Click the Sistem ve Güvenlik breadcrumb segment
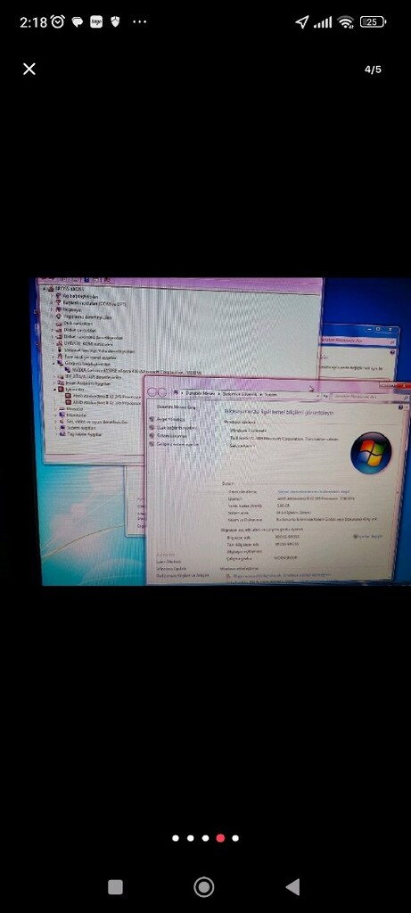The image size is (411, 913). coord(239,394)
